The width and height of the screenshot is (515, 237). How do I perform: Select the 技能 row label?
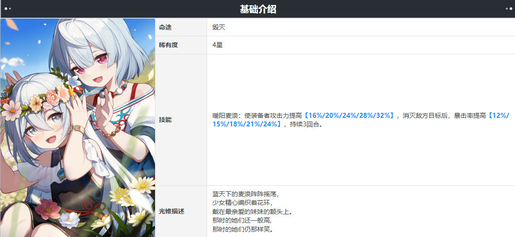click(x=165, y=120)
